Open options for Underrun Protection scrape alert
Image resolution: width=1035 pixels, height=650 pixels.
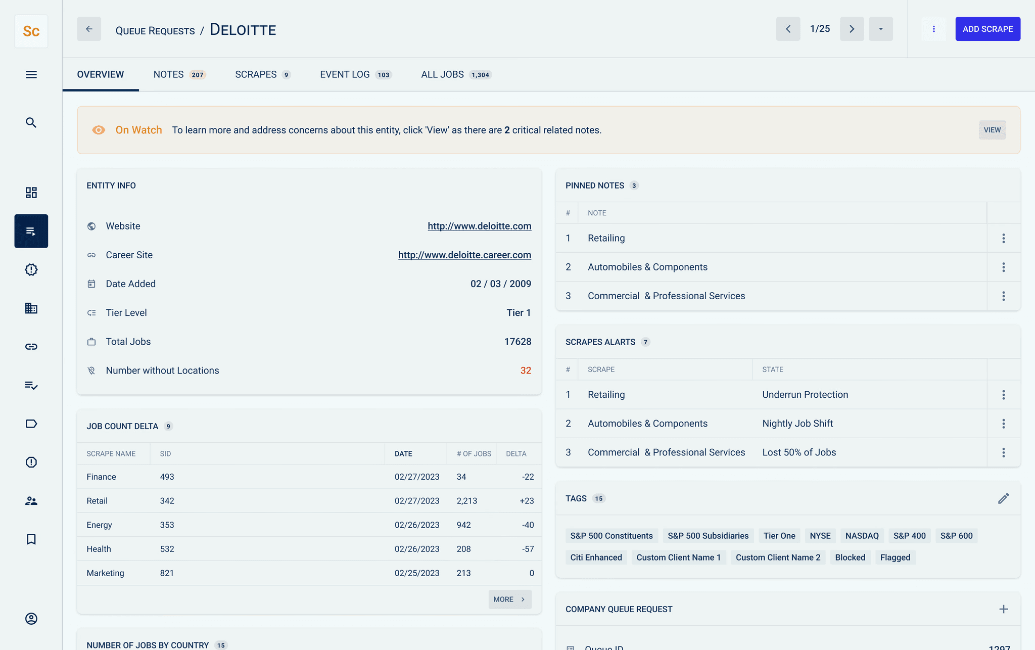tap(1004, 395)
